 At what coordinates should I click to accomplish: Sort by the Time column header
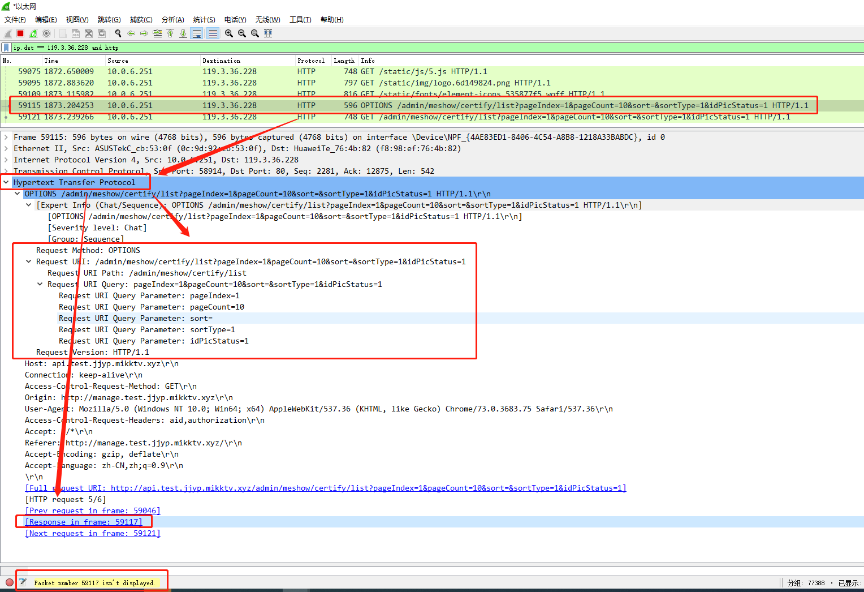tap(74, 61)
